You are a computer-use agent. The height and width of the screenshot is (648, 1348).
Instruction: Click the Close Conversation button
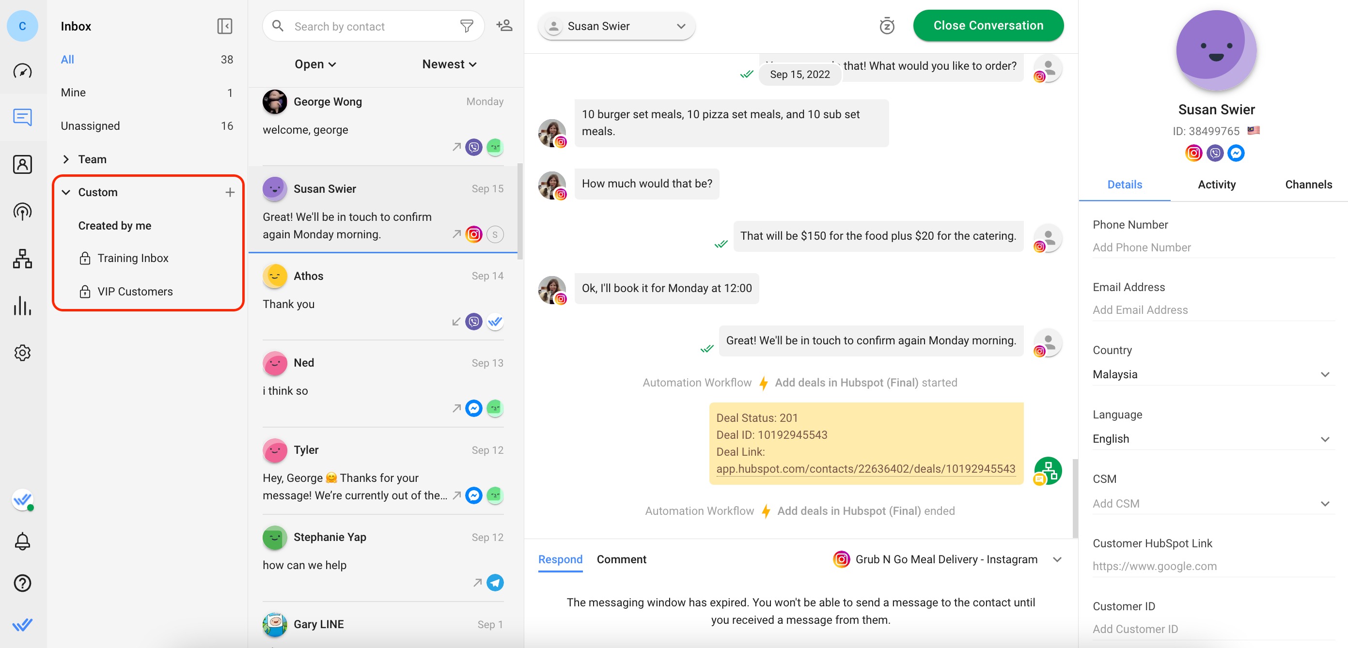coord(988,25)
